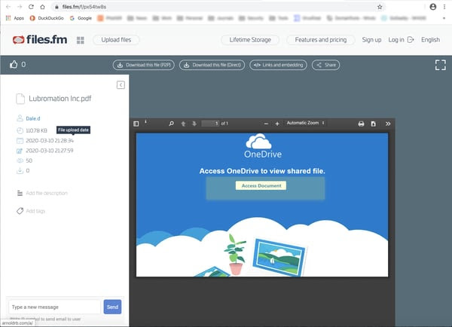Collapse the file info side panel
Viewport: 452px width, 327px height.
click(x=121, y=85)
